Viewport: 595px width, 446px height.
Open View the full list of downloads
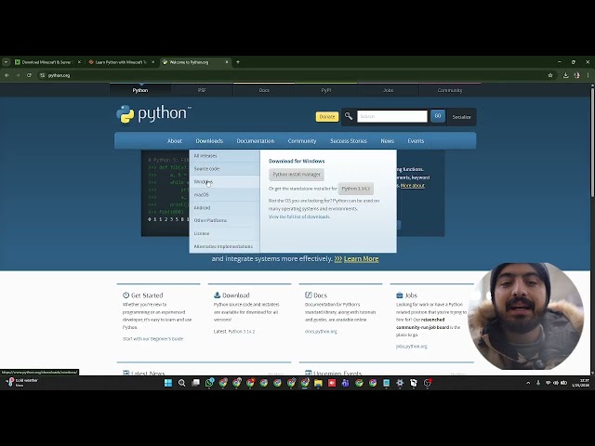tap(299, 216)
